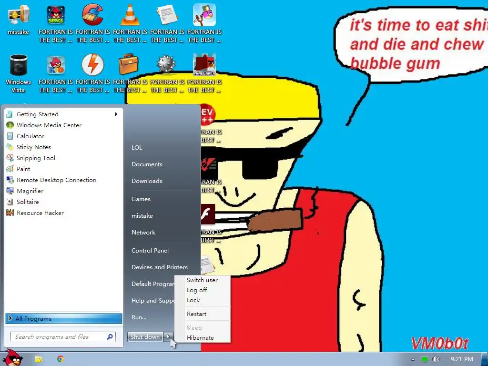Open the Minecraft desktop icon
Image resolution: width=488 pixels, height=366 pixels.
[x=204, y=64]
